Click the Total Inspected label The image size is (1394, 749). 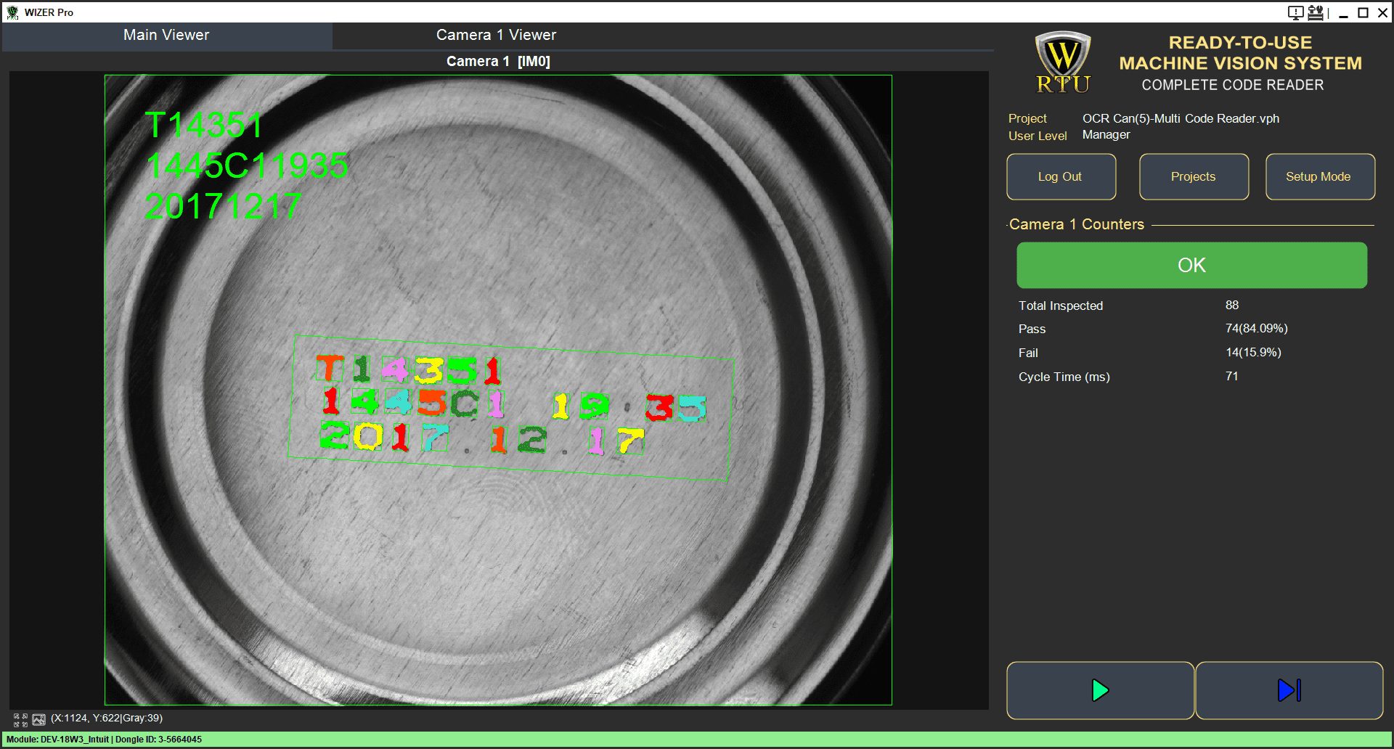(1060, 306)
